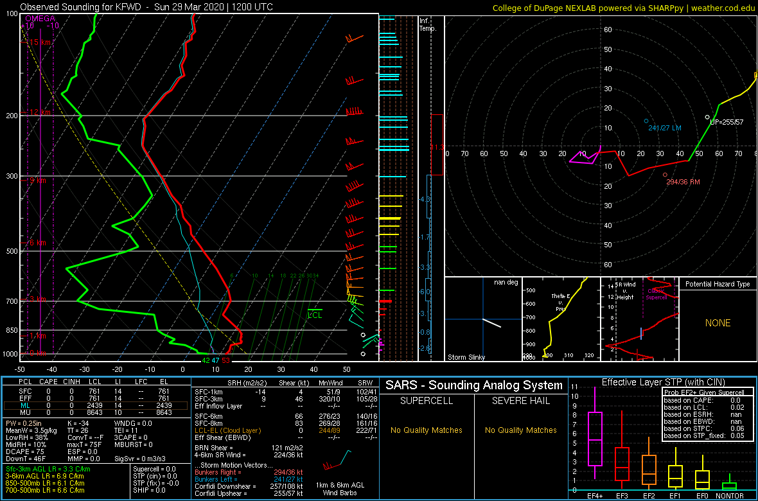The image size is (758, 501).
Task: Click the based on STPC probability row
Action: point(703,428)
